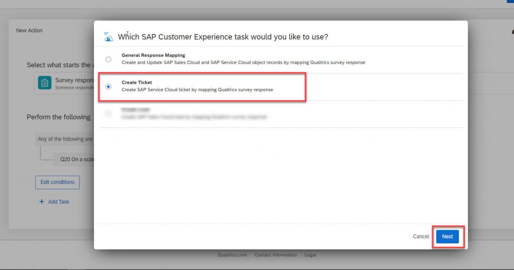The image size is (514, 270).
Task: Click the plus icon beside Add Task
Action: [x=42, y=202]
